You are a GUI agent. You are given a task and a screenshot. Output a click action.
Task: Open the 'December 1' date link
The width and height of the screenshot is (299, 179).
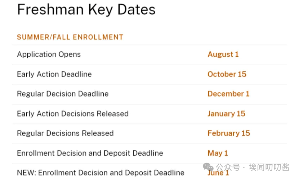click(x=228, y=94)
